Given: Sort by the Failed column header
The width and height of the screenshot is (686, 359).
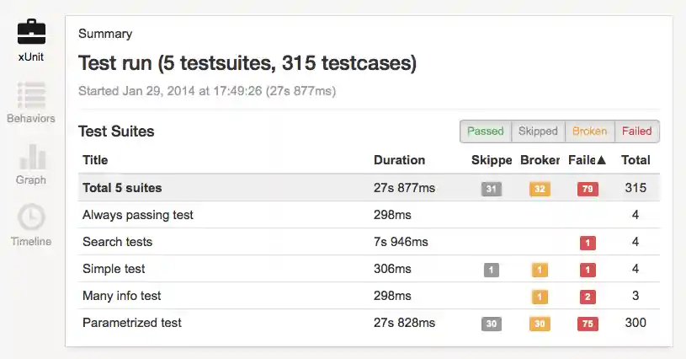Looking at the screenshot, I should [587, 160].
